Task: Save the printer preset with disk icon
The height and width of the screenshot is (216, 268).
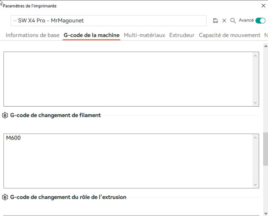Action: [x=215, y=21]
